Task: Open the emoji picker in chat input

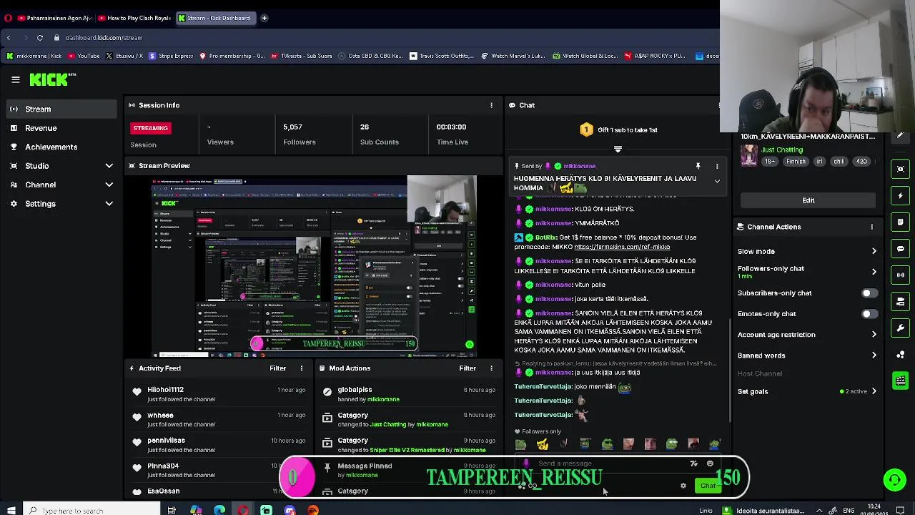Action: (x=710, y=463)
